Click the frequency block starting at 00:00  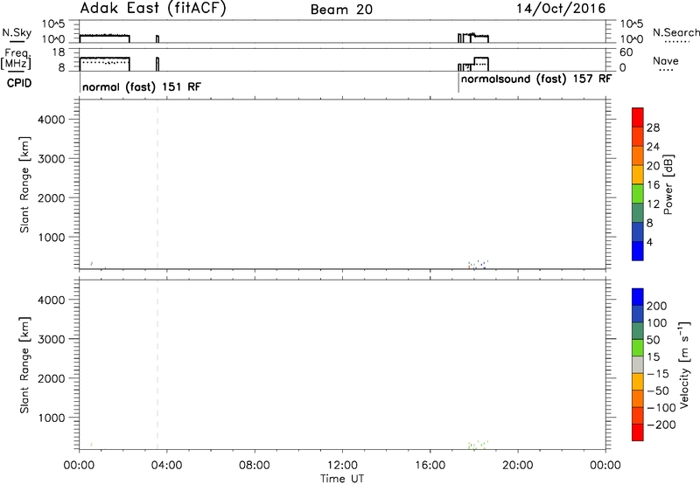(104, 64)
